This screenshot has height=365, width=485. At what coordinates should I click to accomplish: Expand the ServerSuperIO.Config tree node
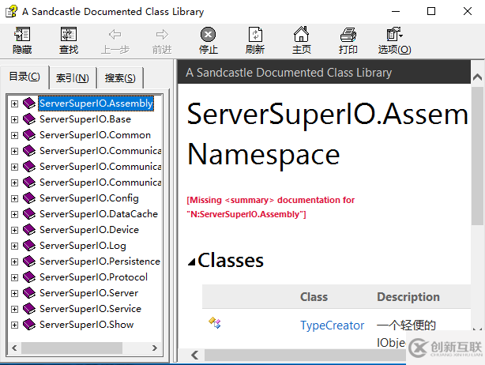[x=14, y=198]
